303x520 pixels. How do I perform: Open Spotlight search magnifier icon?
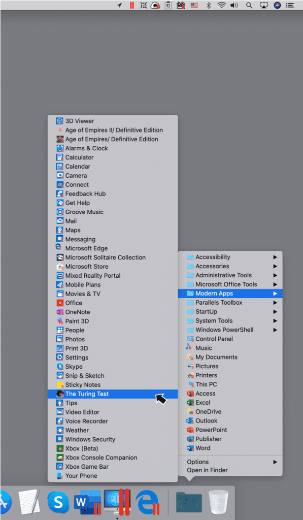tap(249, 5)
